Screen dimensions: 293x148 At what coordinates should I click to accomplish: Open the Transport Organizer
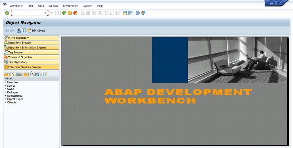tap(31, 57)
